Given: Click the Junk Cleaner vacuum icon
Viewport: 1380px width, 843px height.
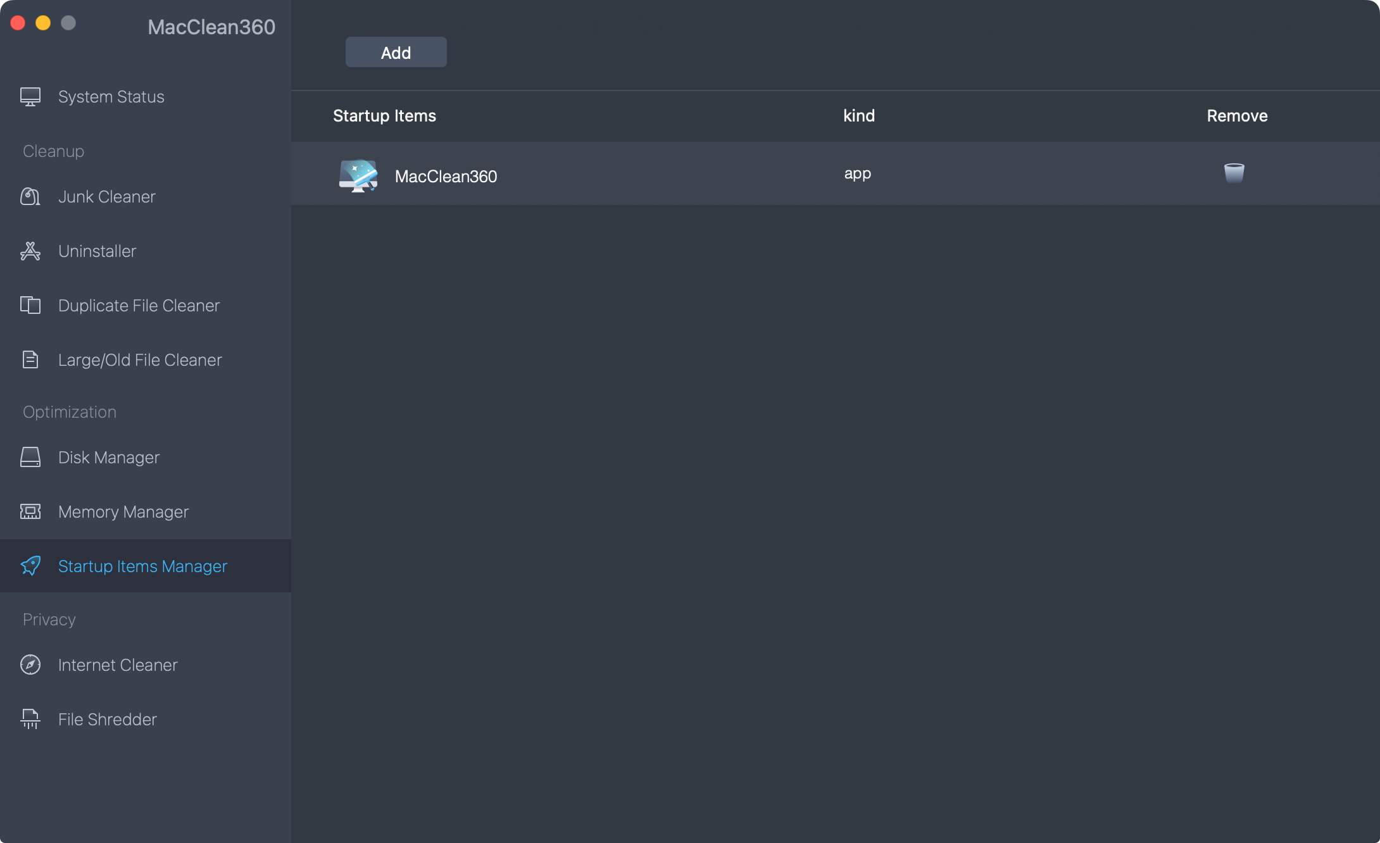Looking at the screenshot, I should coord(30,197).
